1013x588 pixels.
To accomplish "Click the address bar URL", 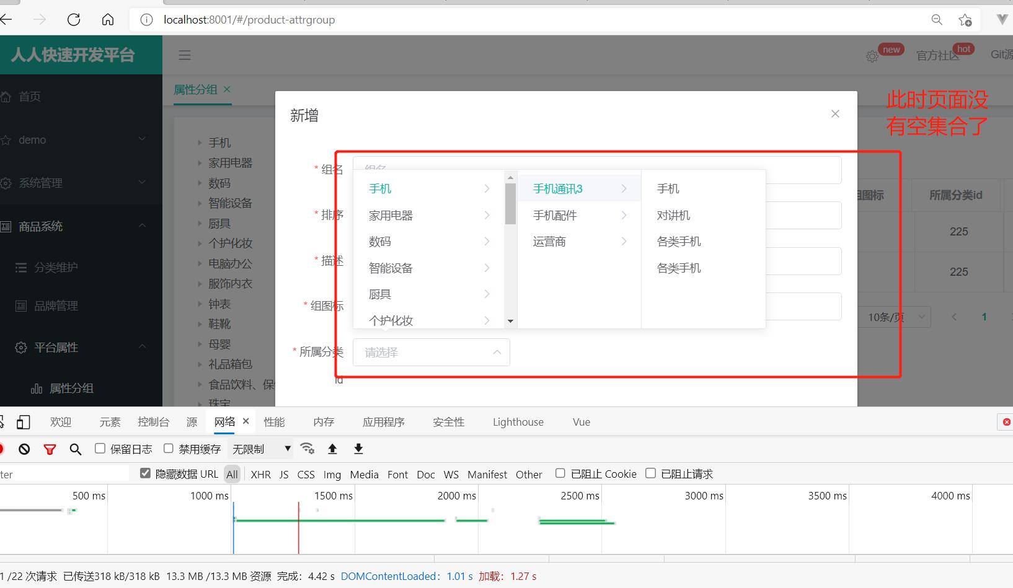I will (249, 20).
